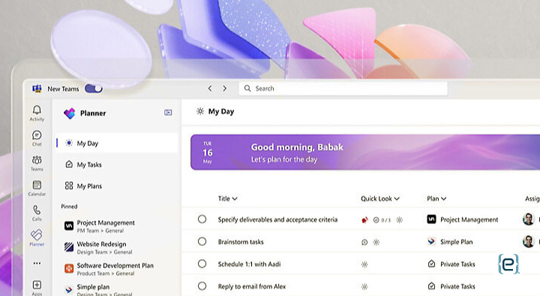The image size is (540, 296).
Task: Click My Day sun icon on Schedule 1:1 row
Action: 364,265
